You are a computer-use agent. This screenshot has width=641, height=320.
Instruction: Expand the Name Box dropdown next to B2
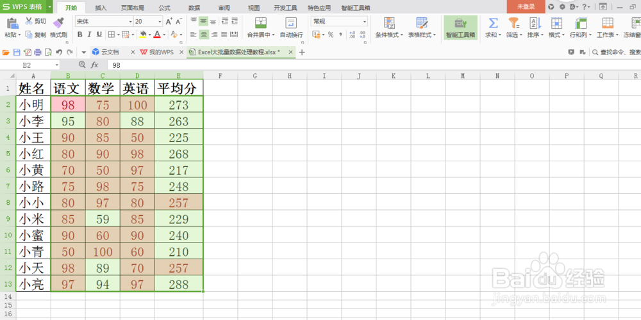(57, 65)
